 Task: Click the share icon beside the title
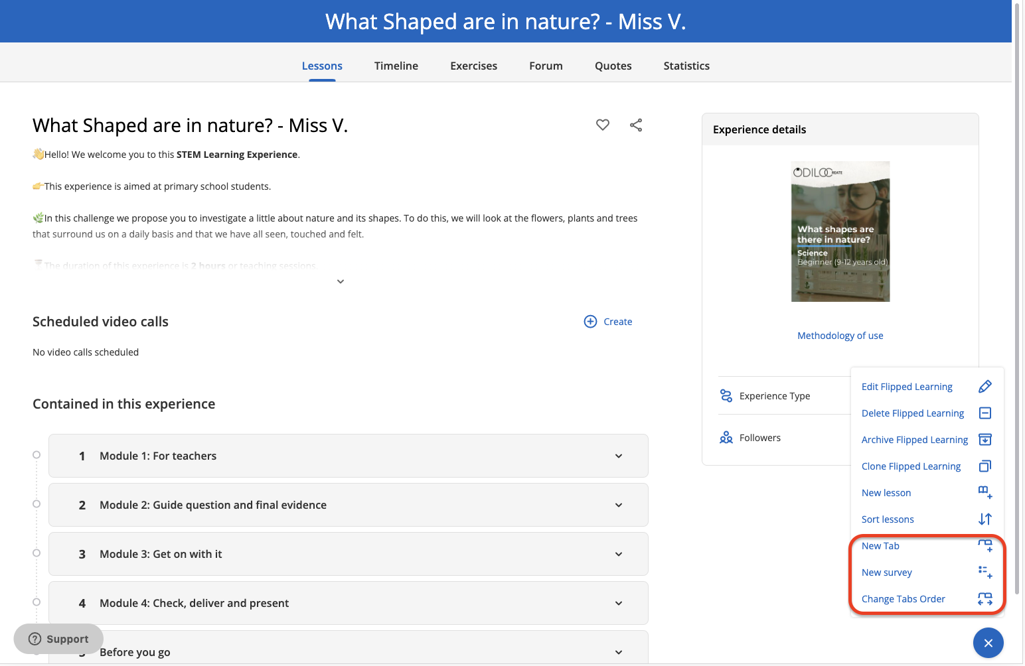[x=636, y=125]
